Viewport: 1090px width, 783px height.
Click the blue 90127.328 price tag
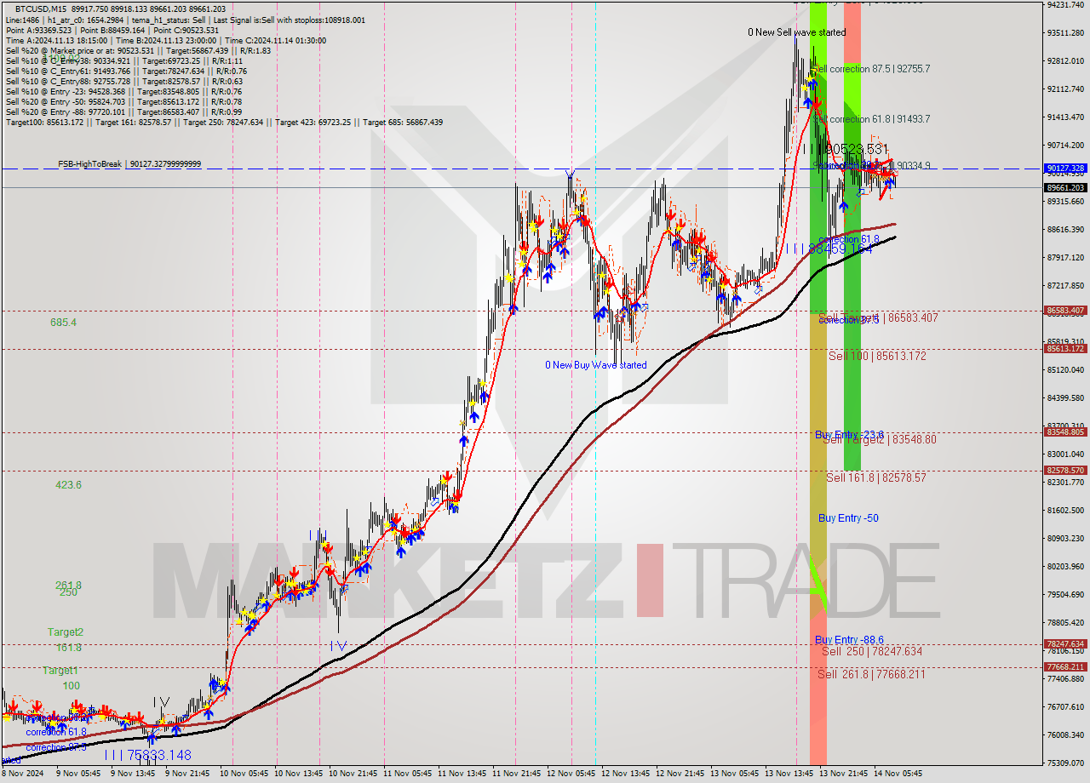(x=1065, y=169)
